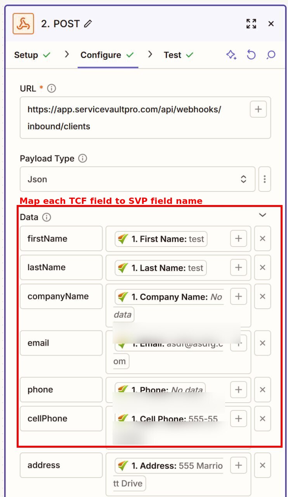The width and height of the screenshot is (288, 497).
Task: Remove the cellPhone row
Action: (262, 418)
